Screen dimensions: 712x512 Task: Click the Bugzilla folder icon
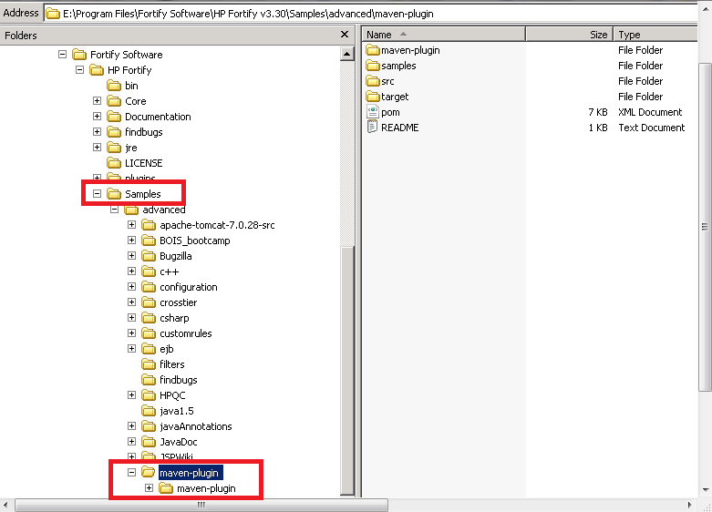tap(149, 256)
